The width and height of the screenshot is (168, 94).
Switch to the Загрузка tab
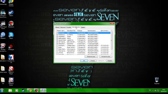pyautogui.click(x=63, y=27)
